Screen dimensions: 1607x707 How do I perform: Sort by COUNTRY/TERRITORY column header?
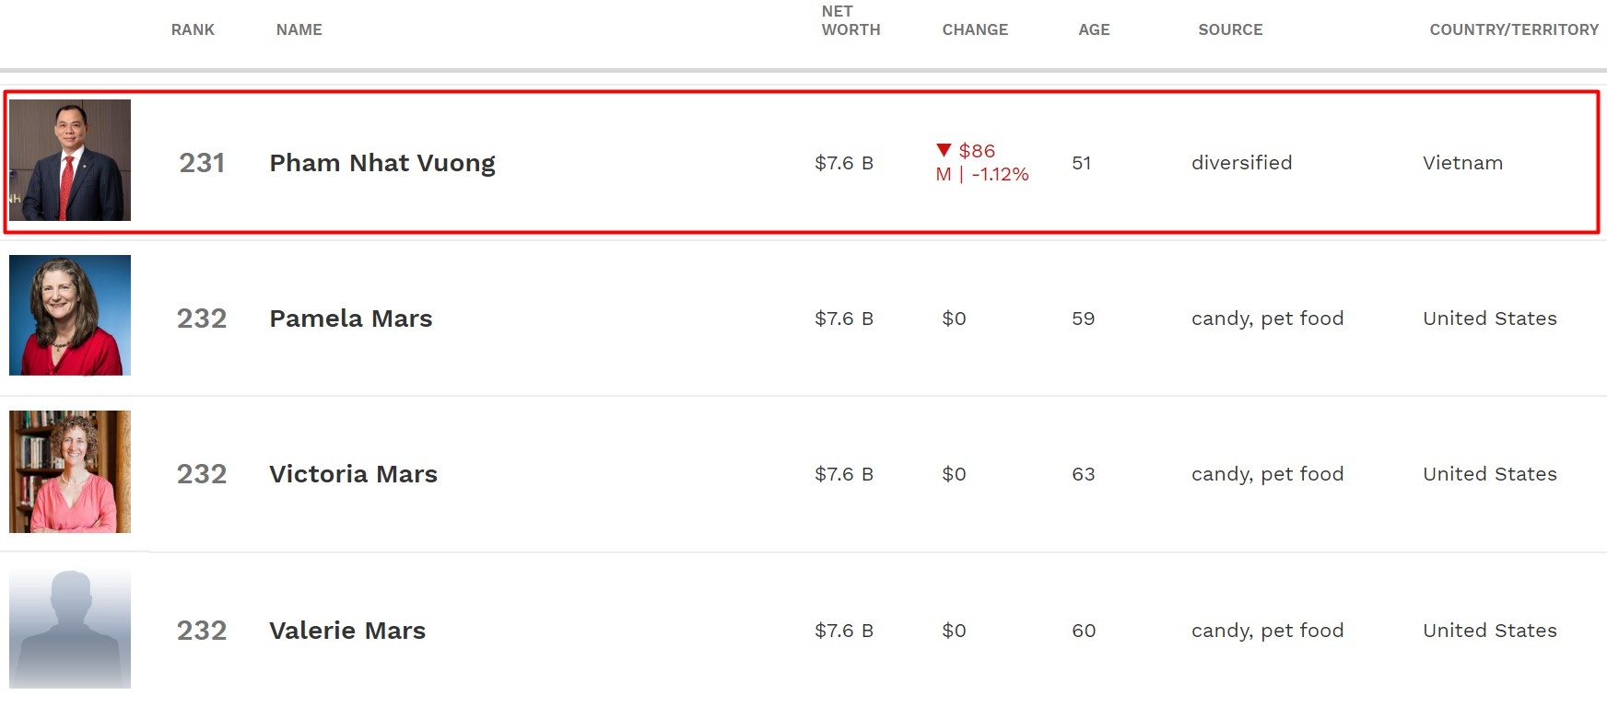point(1513,29)
